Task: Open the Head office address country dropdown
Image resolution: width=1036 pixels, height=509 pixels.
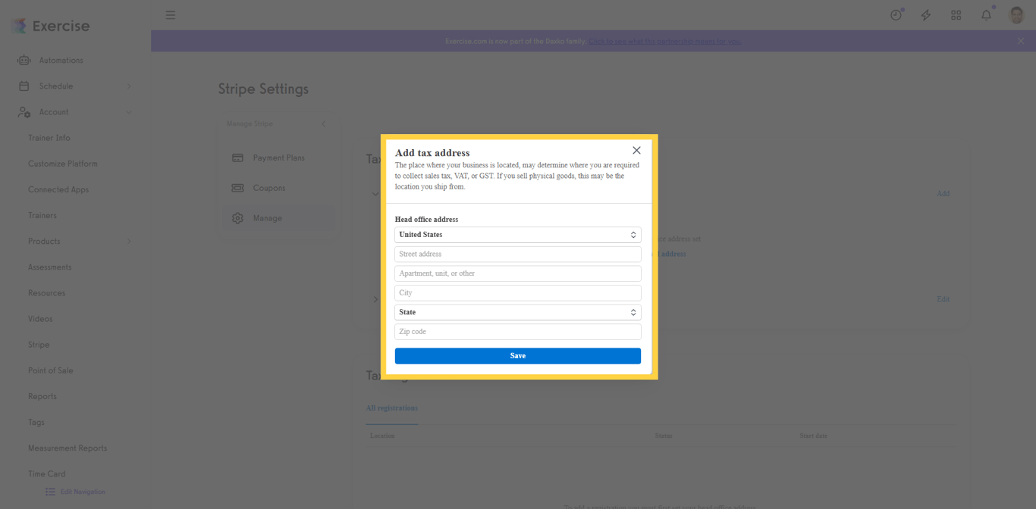Action: pos(517,235)
